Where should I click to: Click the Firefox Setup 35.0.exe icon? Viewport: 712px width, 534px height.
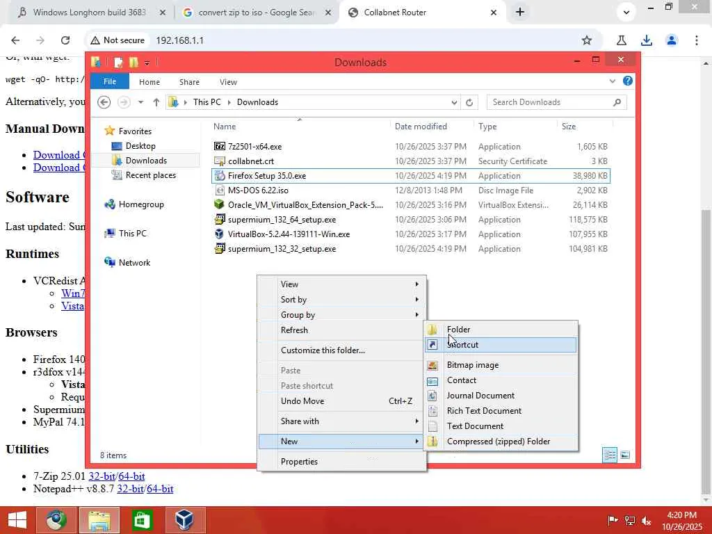[219, 176]
